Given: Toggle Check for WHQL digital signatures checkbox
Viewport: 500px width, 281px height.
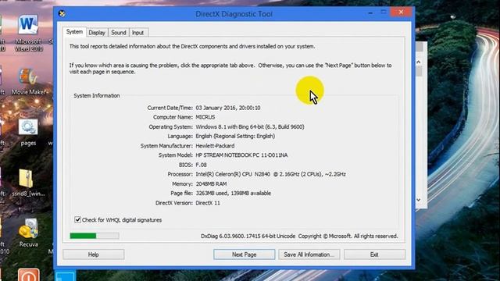Looking at the screenshot, I should pyautogui.click(x=77, y=219).
